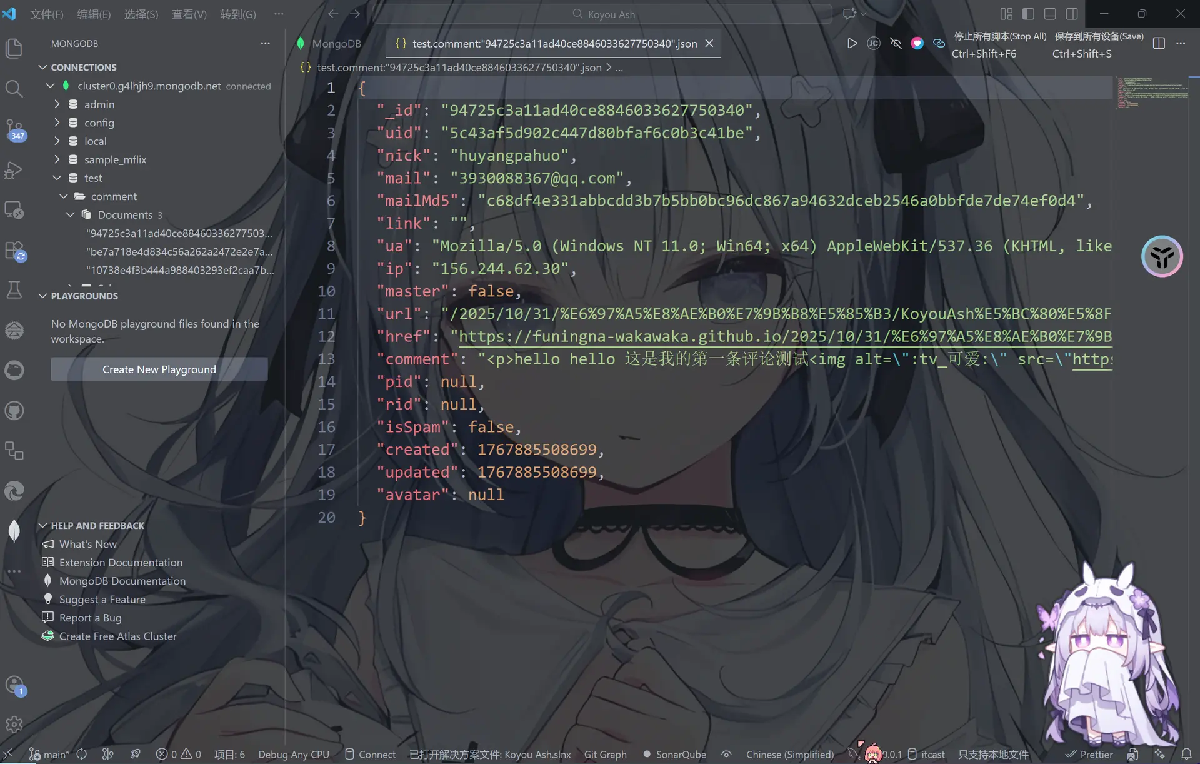Synchronize changes in the status bar
Screen dimensions: 1200x764
(x=81, y=754)
